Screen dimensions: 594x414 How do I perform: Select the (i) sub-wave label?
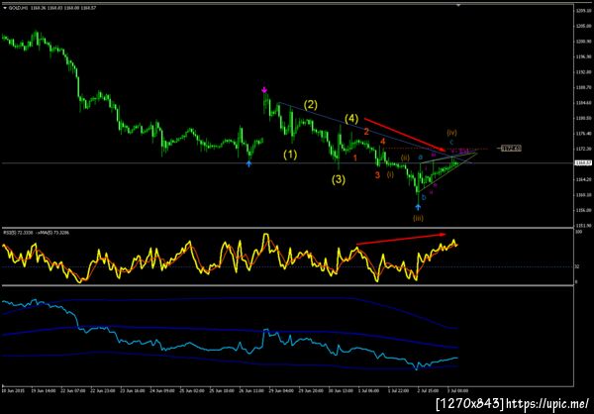pyautogui.click(x=390, y=174)
